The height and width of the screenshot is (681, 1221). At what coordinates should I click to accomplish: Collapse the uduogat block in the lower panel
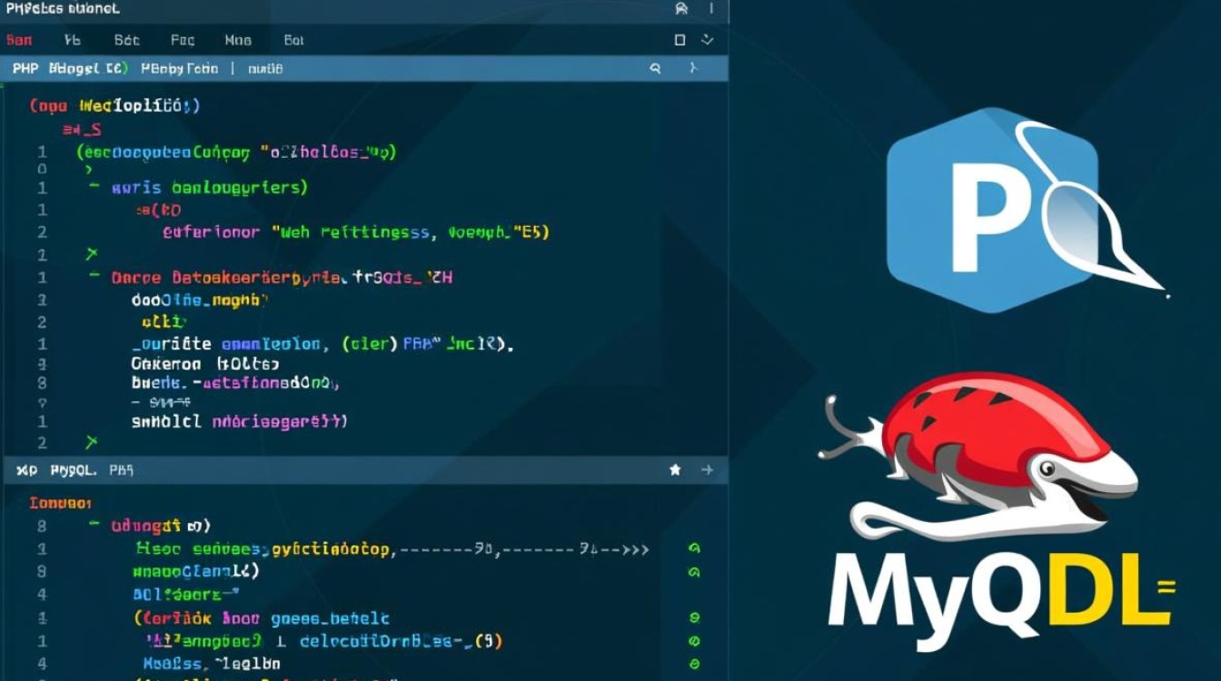94,525
